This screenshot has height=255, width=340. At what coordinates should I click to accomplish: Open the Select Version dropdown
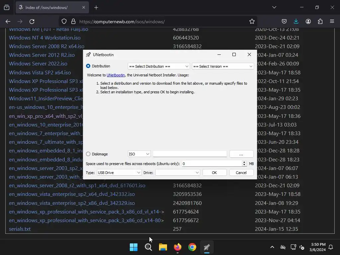(223, 66)
